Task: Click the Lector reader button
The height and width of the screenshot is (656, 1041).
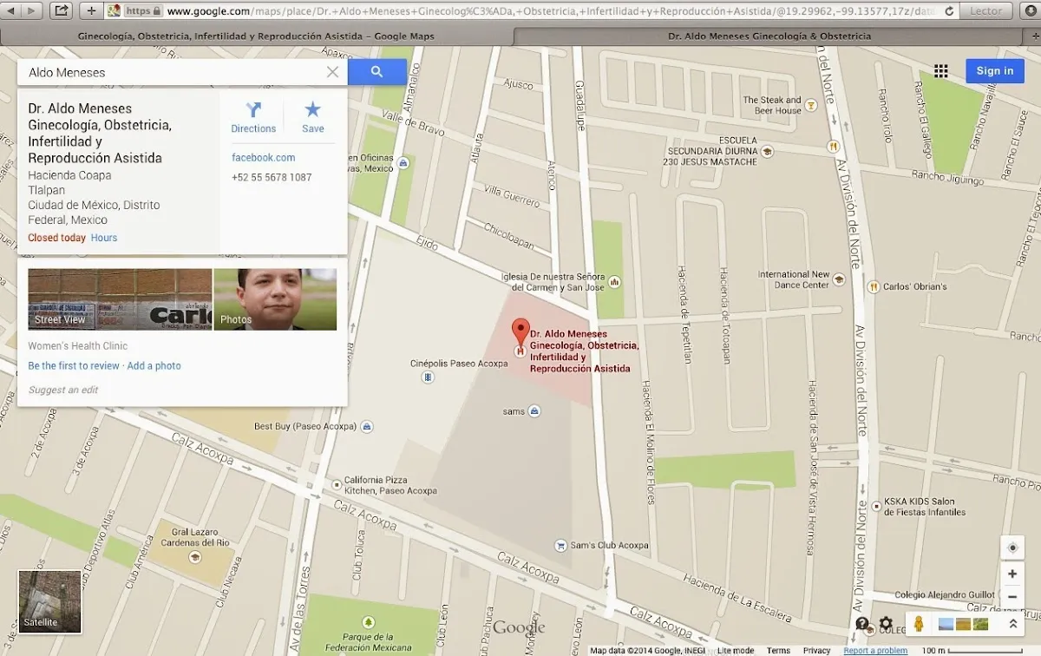Action: pyautogui.click(x=985, y=11)
